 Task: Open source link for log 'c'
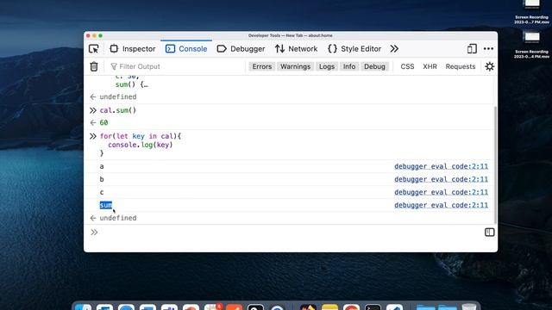pyautogui.click(x=441, y=192)
